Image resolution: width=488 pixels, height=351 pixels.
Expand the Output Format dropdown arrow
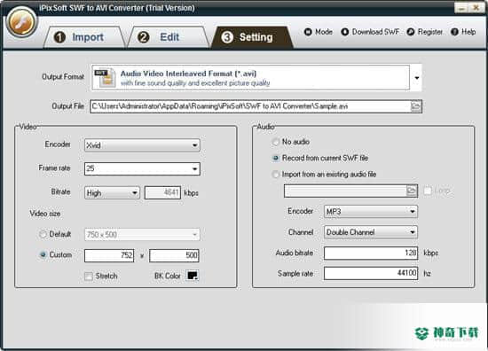pyautogui.click(x=416, y=78)
